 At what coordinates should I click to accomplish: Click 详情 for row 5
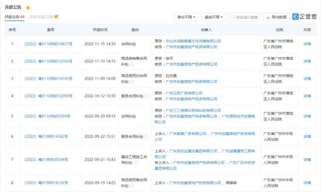[x=307, y=116]
